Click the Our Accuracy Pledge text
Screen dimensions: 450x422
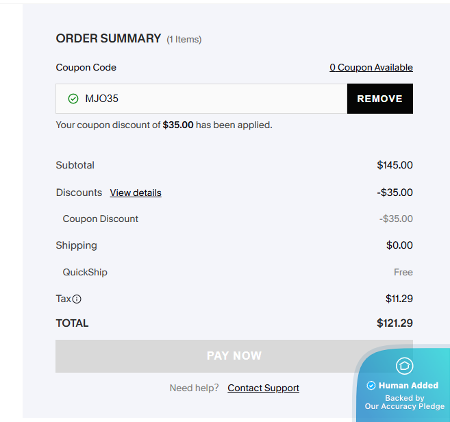pos(405,406)
